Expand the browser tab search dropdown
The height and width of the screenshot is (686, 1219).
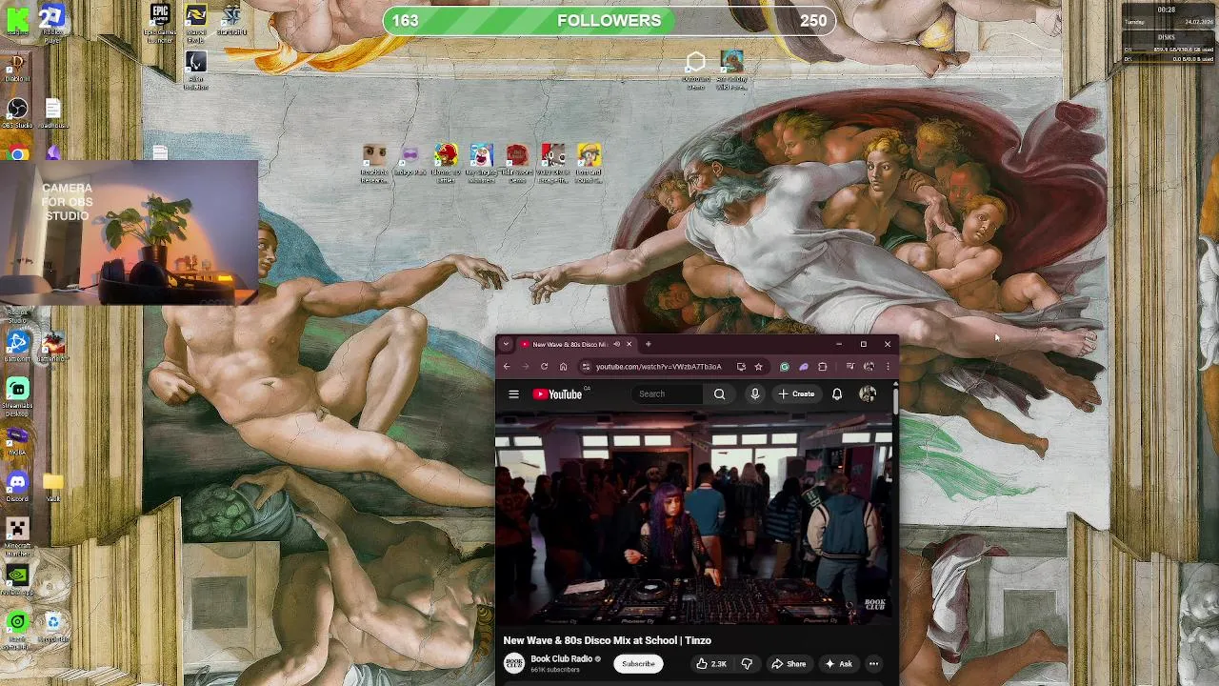(506, 344)
